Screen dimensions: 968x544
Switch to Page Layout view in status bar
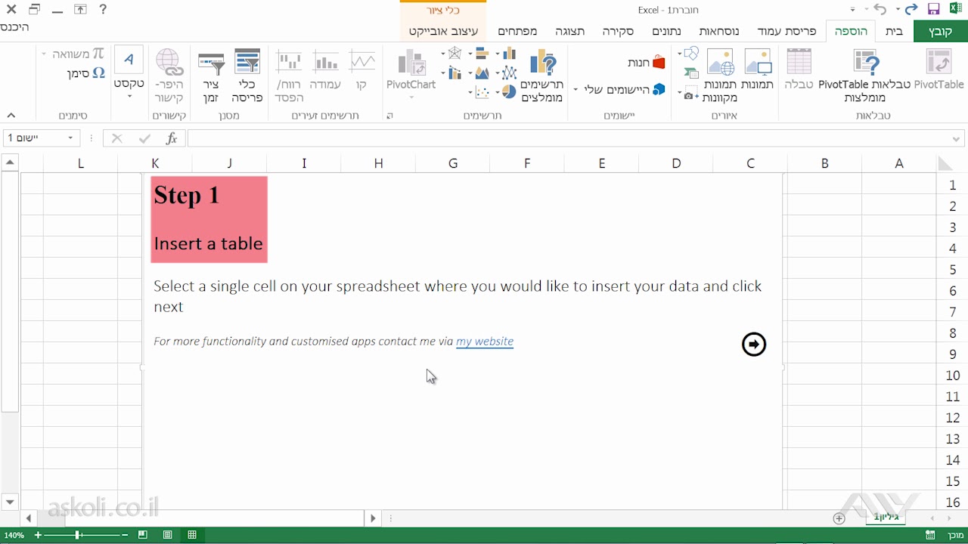[167, 535]
